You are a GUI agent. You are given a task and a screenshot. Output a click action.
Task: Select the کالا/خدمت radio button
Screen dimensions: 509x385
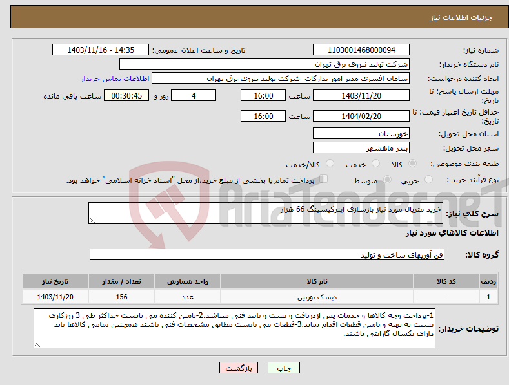point(330,164)
